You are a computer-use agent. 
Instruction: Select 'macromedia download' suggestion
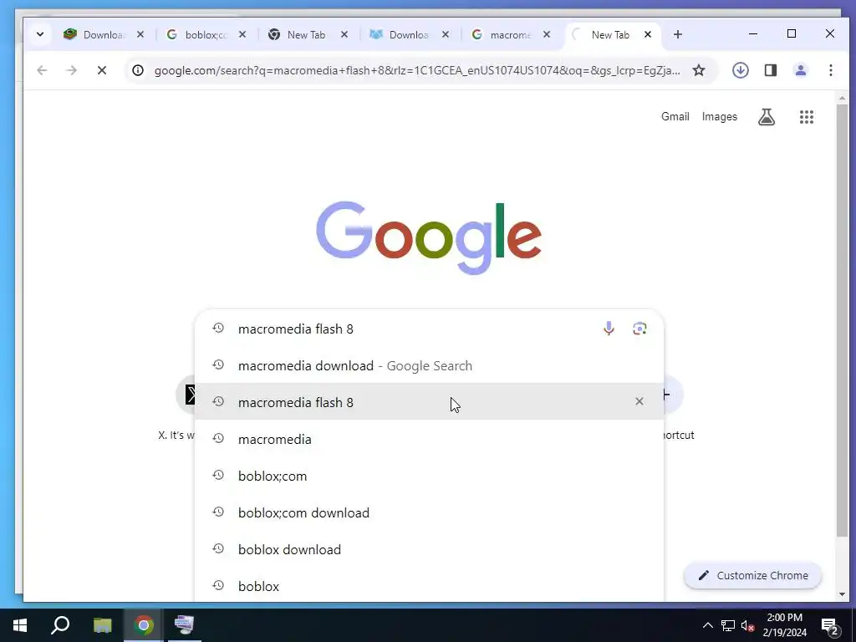click(x=429, y=365)
